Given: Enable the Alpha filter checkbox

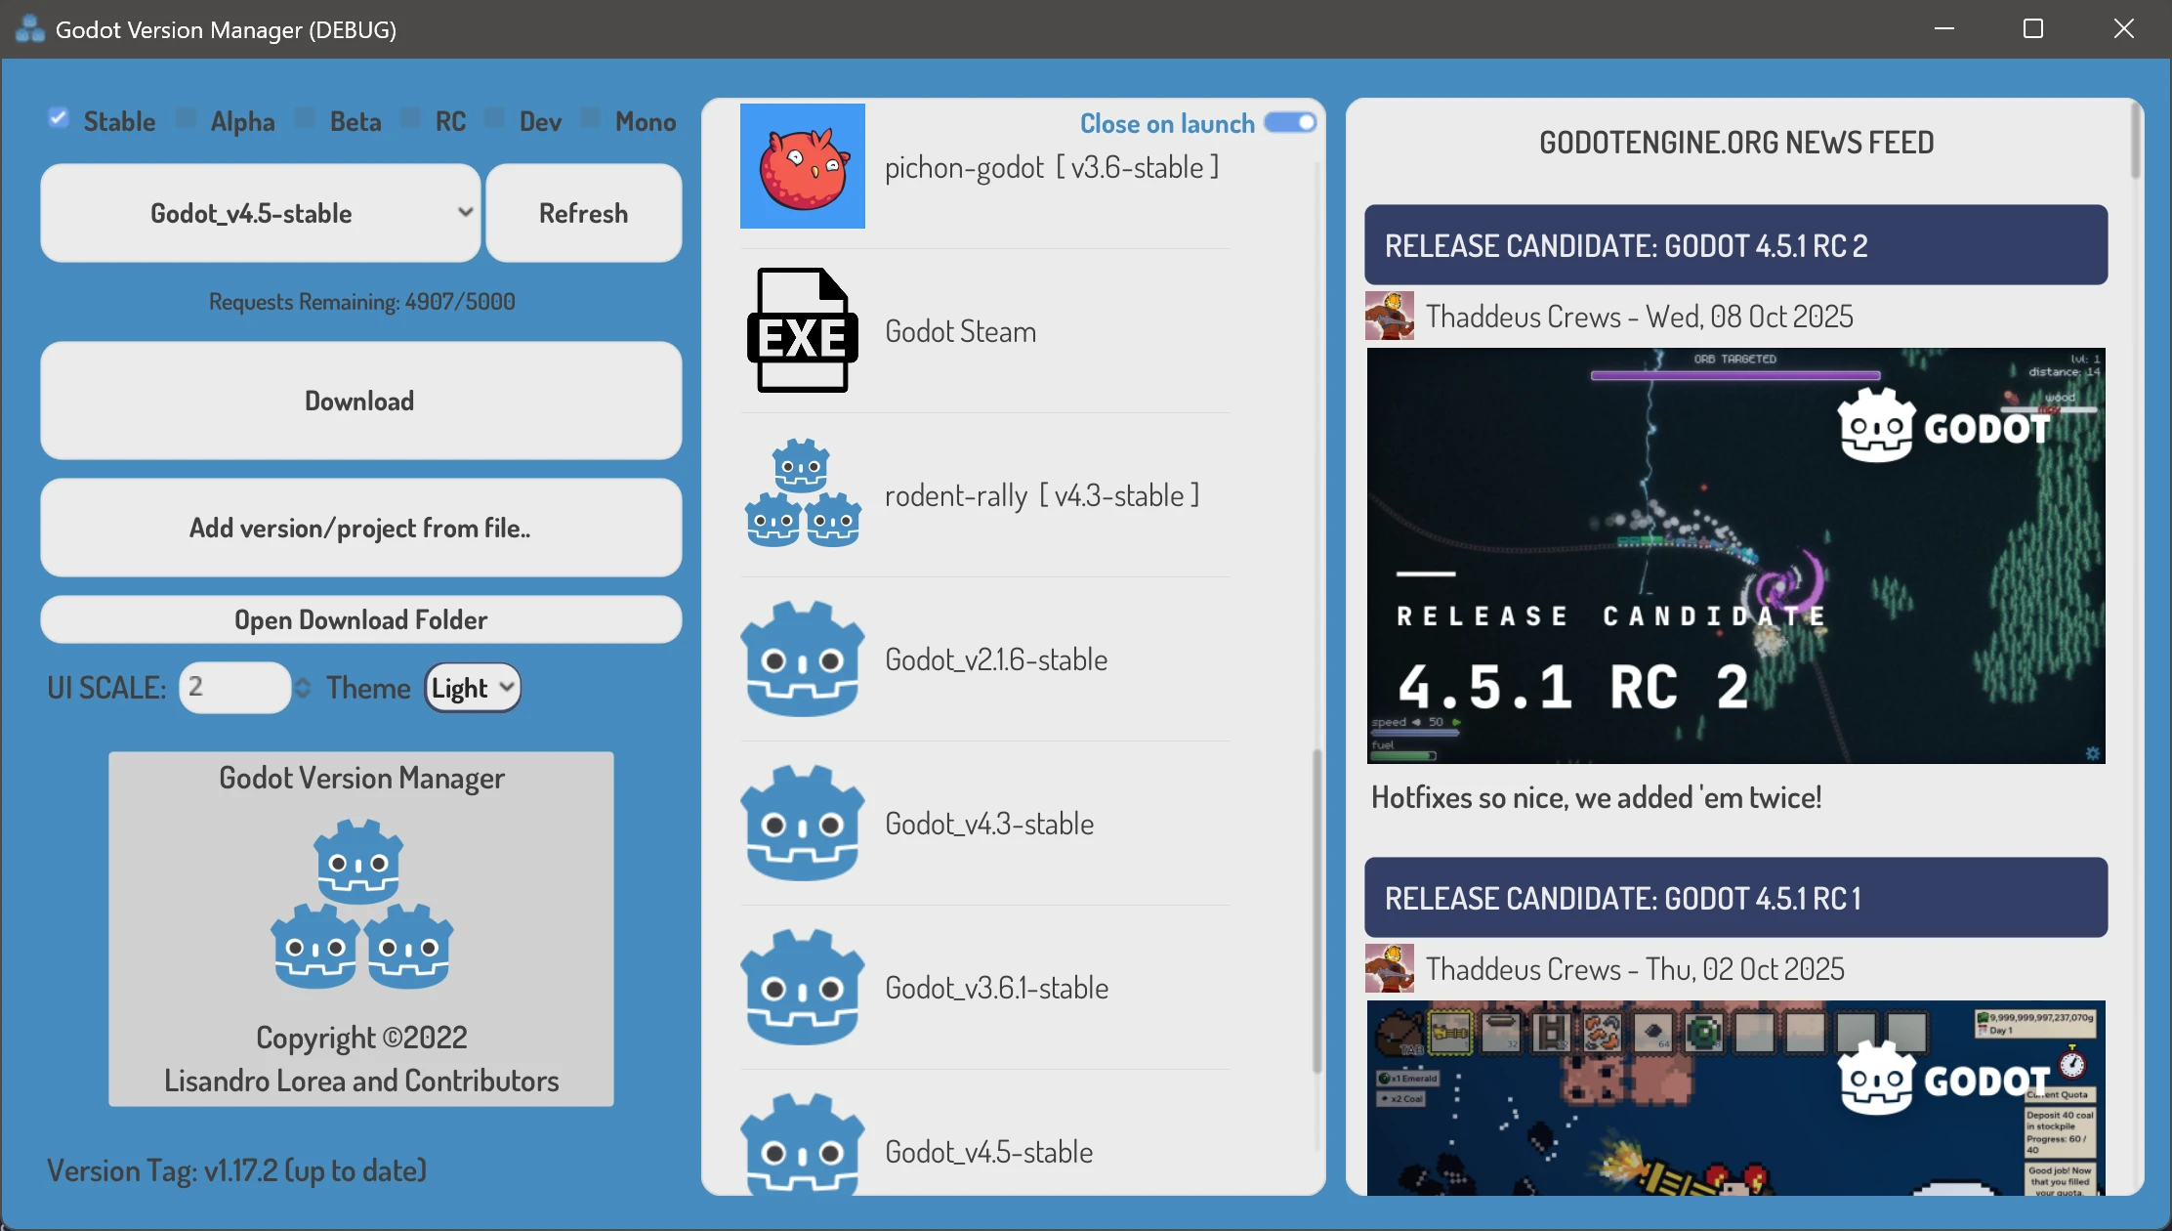Looking at the screenshot, I should [186, 118].
